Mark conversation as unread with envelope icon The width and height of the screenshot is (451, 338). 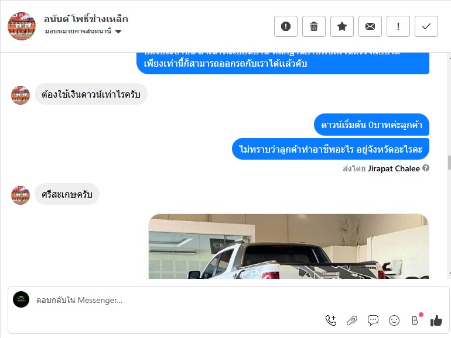click(x=370, y=26)
